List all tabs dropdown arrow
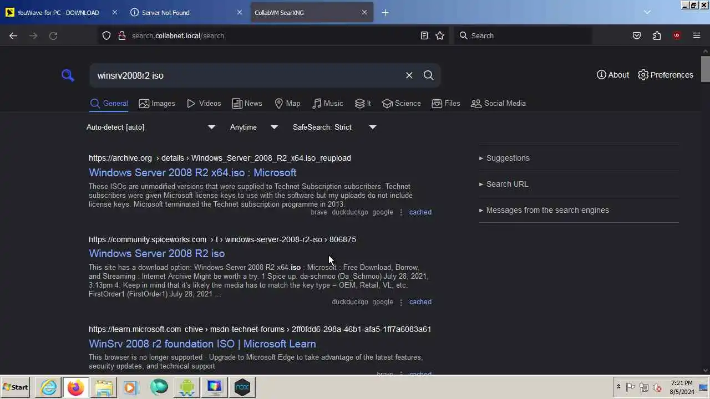 click(647, 12)
